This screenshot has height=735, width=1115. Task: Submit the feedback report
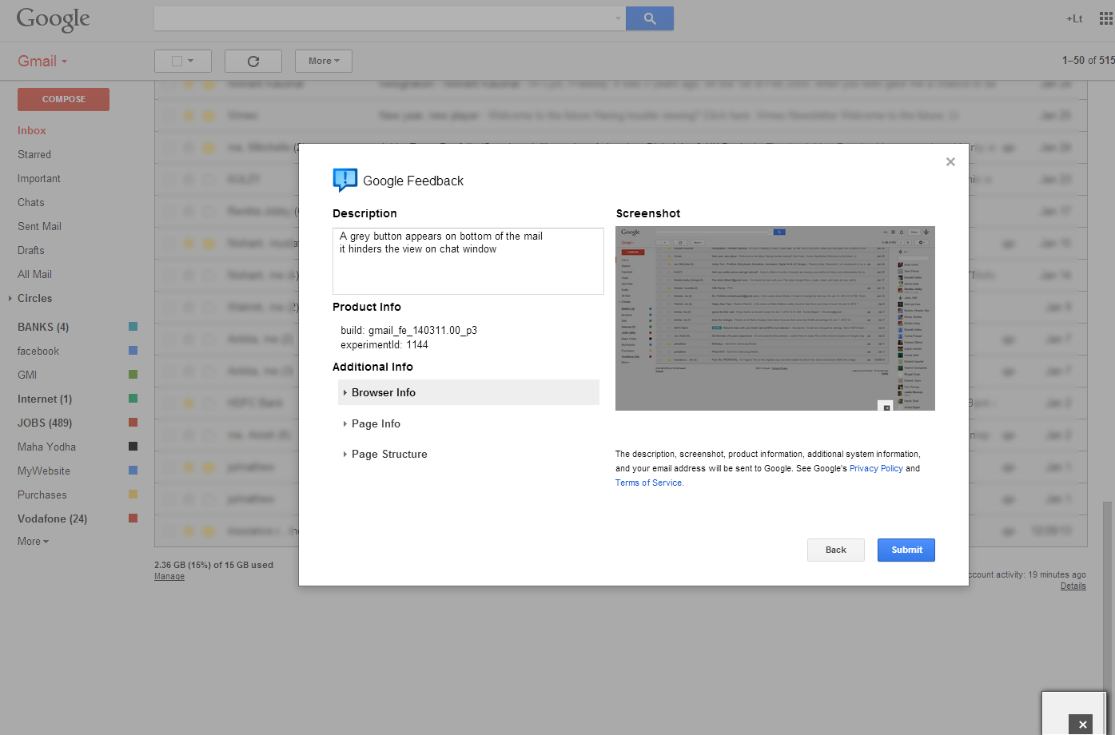906,550
